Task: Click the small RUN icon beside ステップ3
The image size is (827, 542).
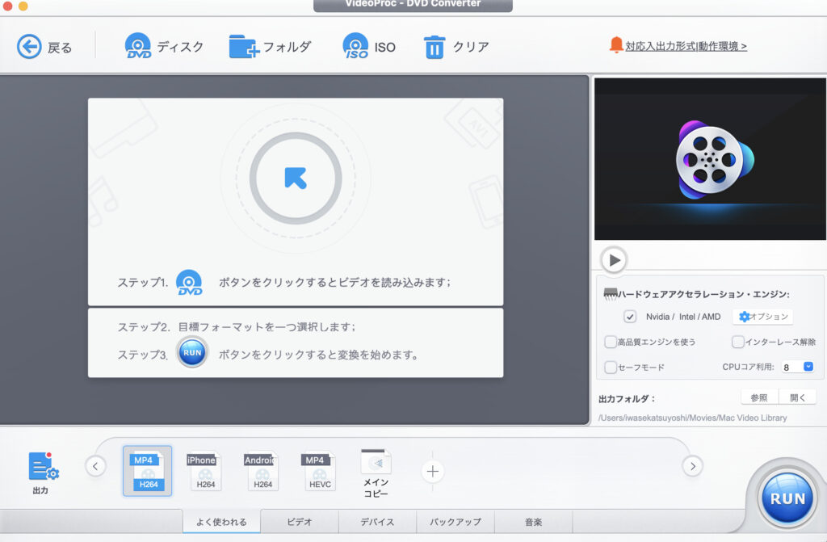Action: coord(192,352)
